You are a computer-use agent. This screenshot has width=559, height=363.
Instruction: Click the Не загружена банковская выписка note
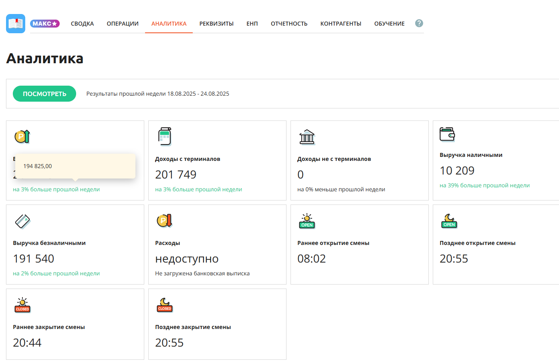click(202, 273)
